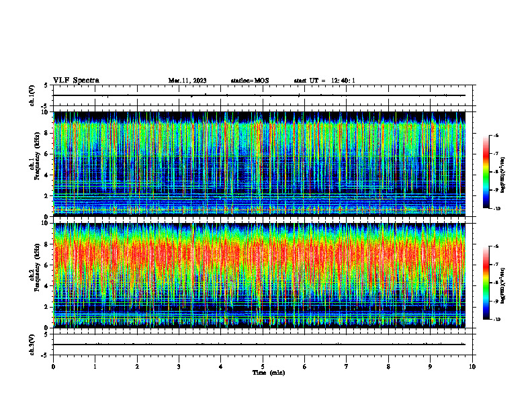Click time axis tick label "2"
The image size is (532, 411).
click(x=137, y=367)
